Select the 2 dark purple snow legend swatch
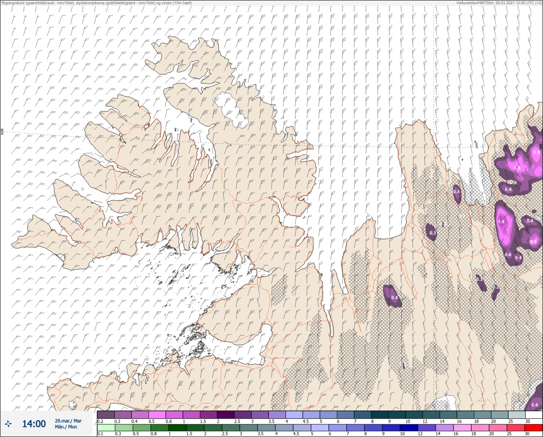Viewport: 543px width, 437px height. click(x=226, y=415)
